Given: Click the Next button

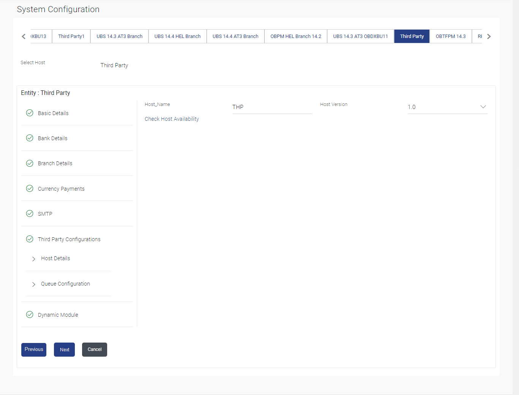Looking at the screenshot, I should click(x=65, y=349).
